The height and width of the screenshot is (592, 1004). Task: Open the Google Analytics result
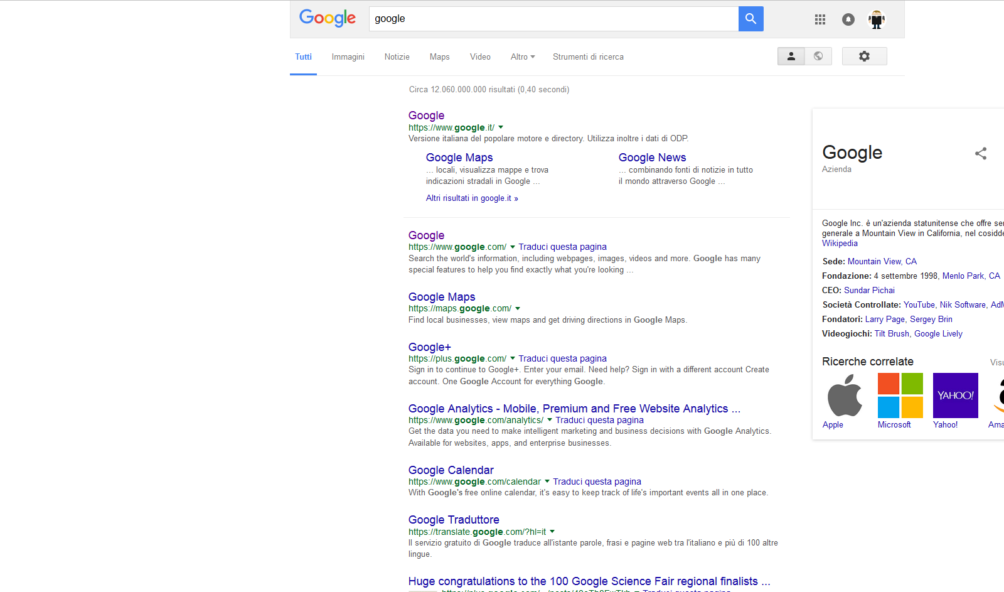pos(574,409)
